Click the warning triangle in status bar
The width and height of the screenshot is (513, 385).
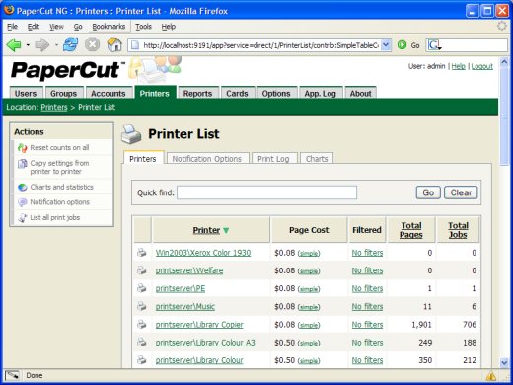click(x=491, y=375)
